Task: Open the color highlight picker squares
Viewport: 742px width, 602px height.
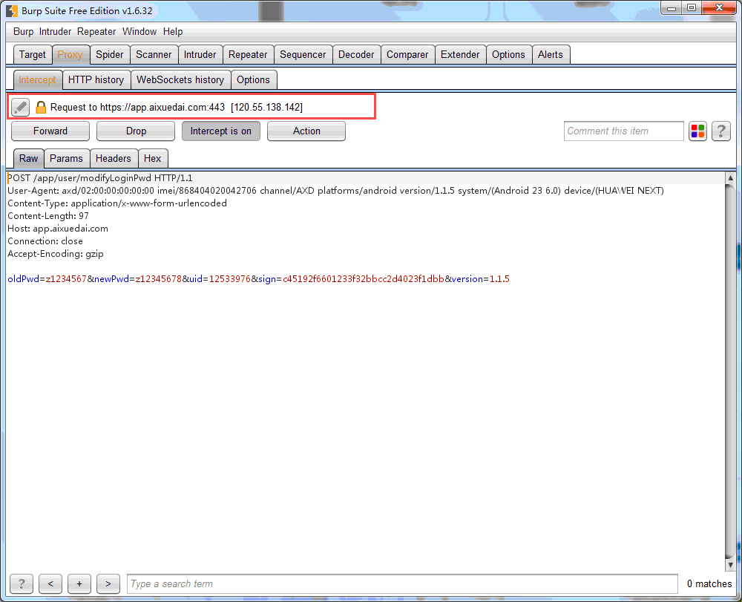Action: pyautogui.click(x=697, y=131)
